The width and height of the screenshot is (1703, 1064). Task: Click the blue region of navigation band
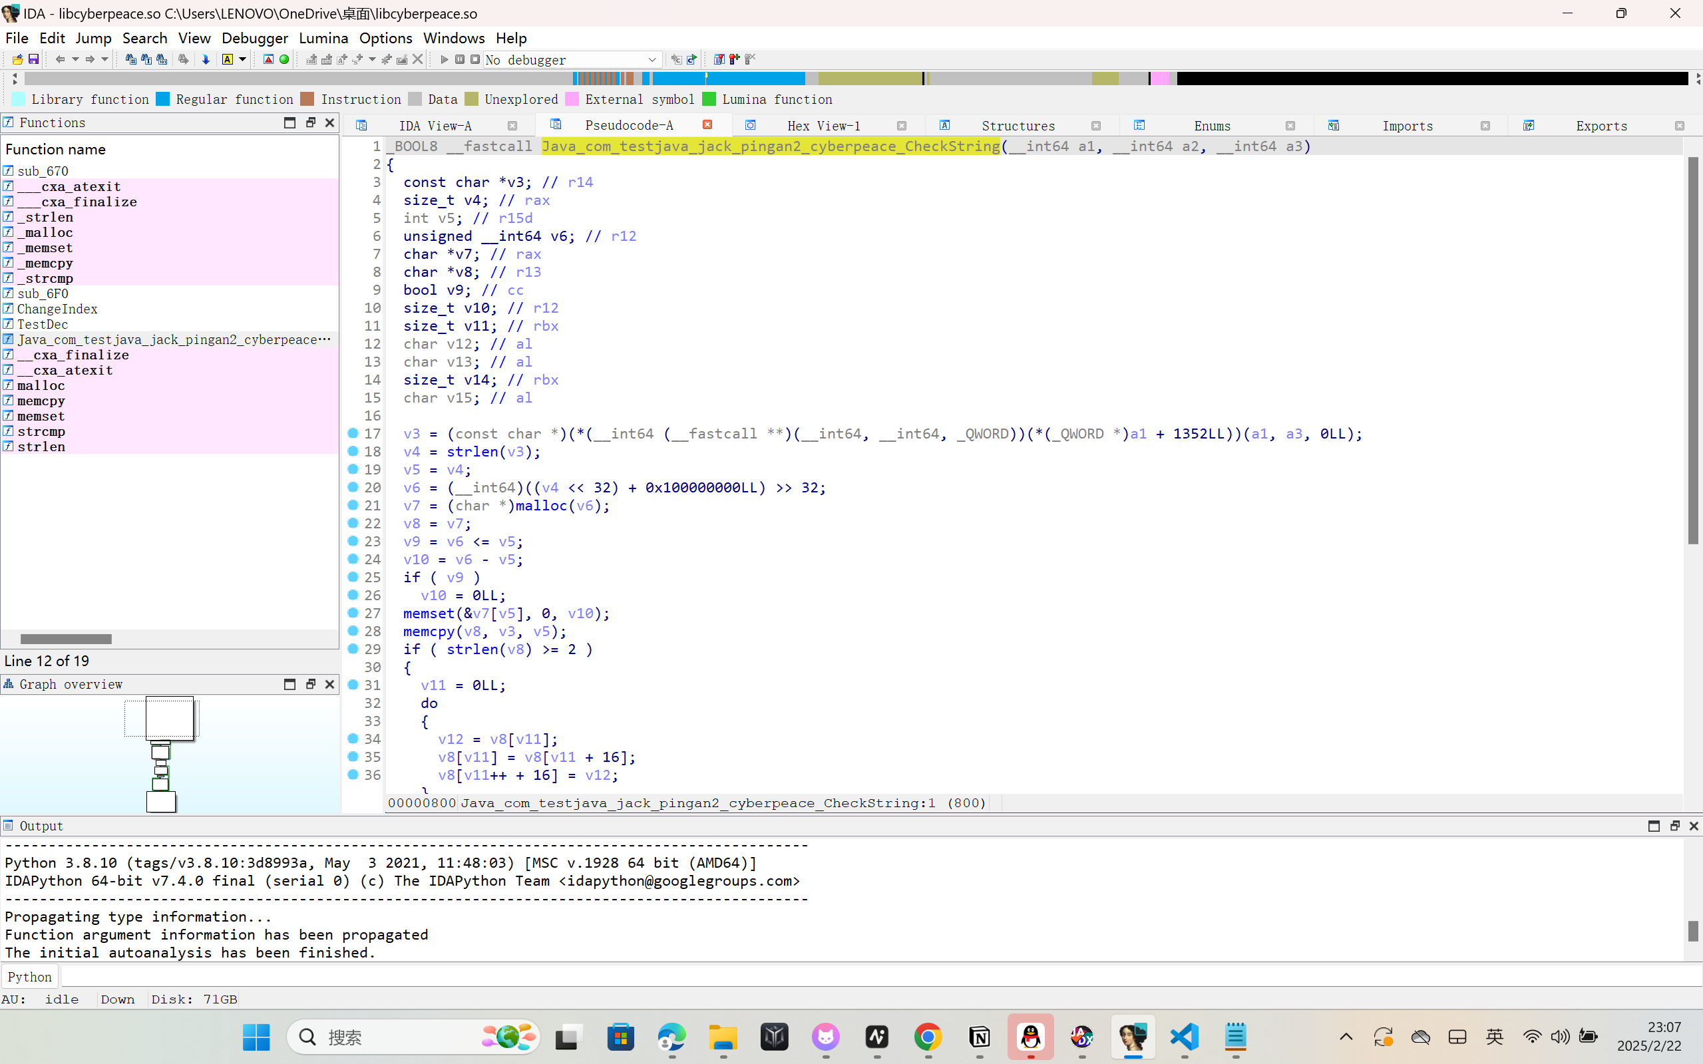tap(753, 78)
